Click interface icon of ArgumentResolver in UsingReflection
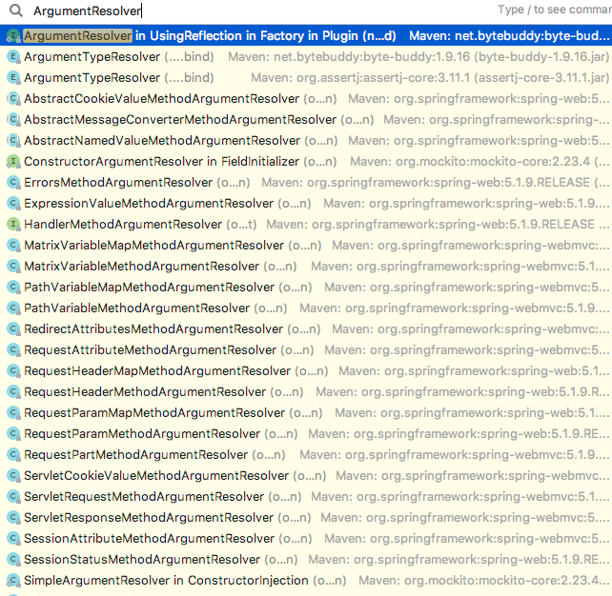Screen dimensions: 612x596 [13, 35]
